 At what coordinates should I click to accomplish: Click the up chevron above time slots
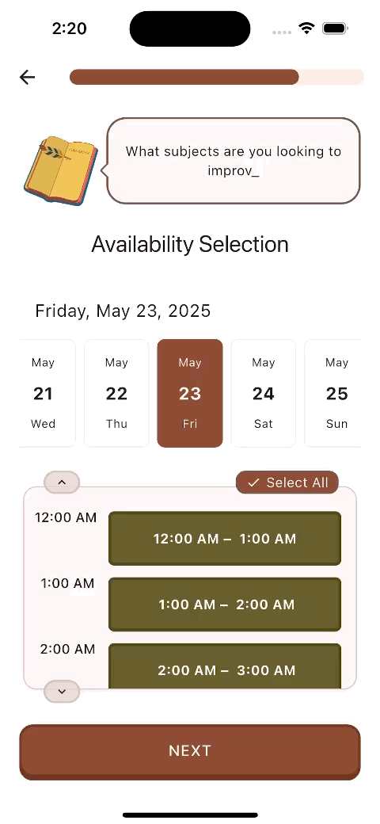tap(62, 482)
